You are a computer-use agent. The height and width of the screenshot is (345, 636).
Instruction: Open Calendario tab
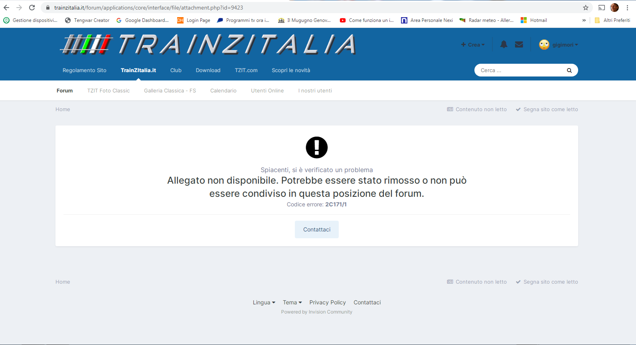click(223, 90)
